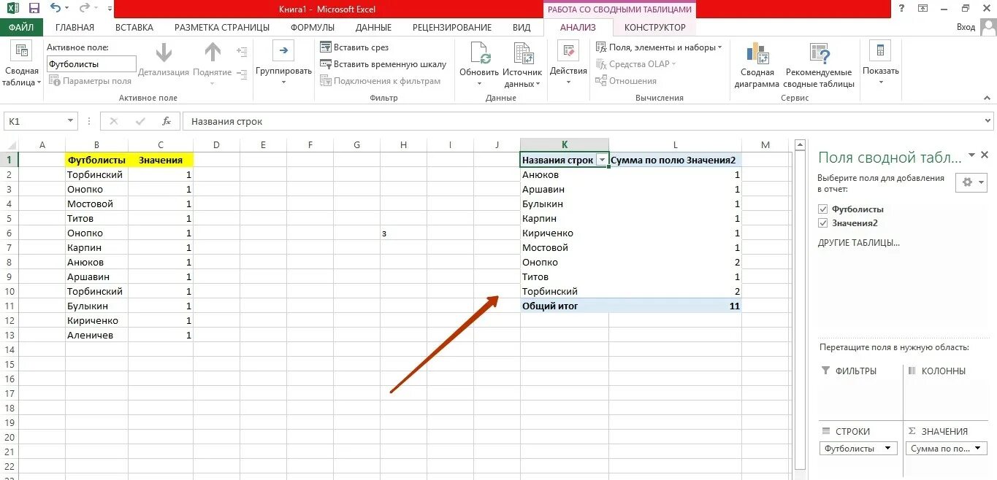Select pivot cell Кириченко
997x480 pixels.
tap(565, 233)
